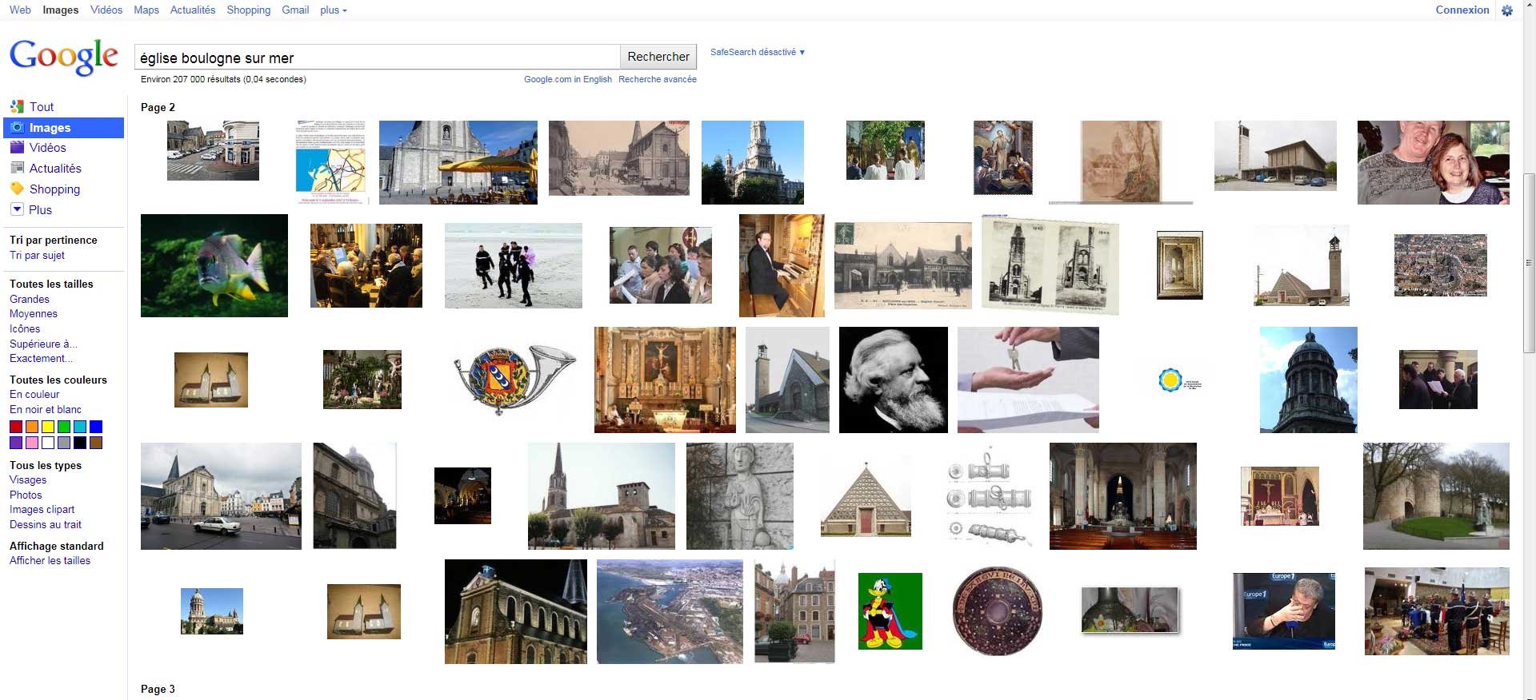Open the settings gear icon
1536x700 pixels.
pyautogui.click(x=1507, y=10)
